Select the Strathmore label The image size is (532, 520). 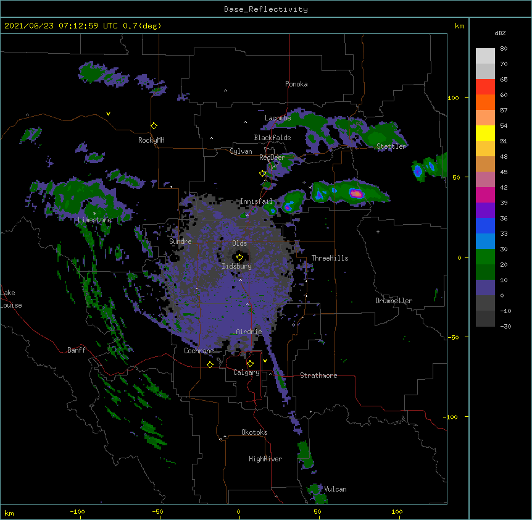[318, 375]
